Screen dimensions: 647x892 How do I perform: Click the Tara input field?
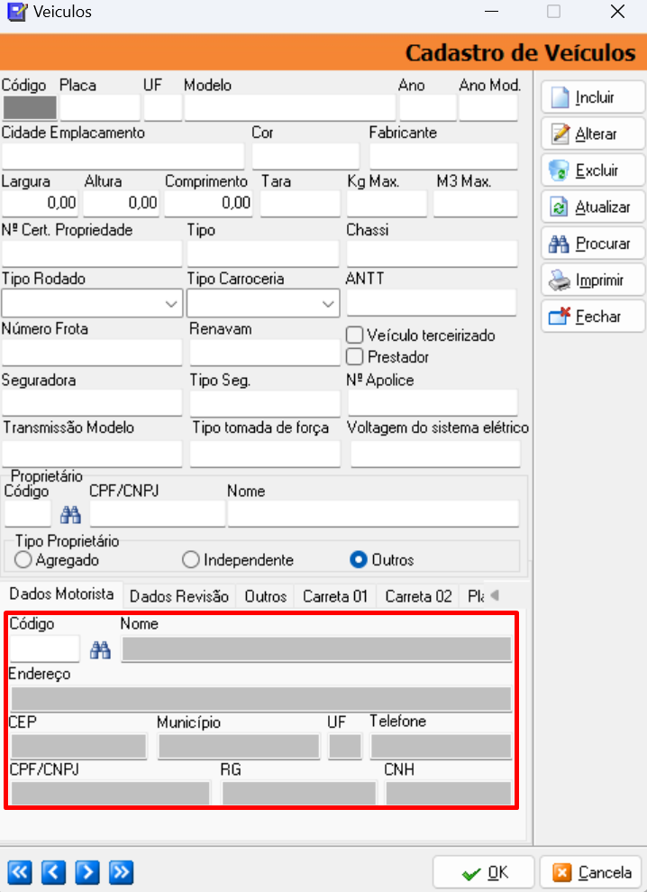pos(300,204)
